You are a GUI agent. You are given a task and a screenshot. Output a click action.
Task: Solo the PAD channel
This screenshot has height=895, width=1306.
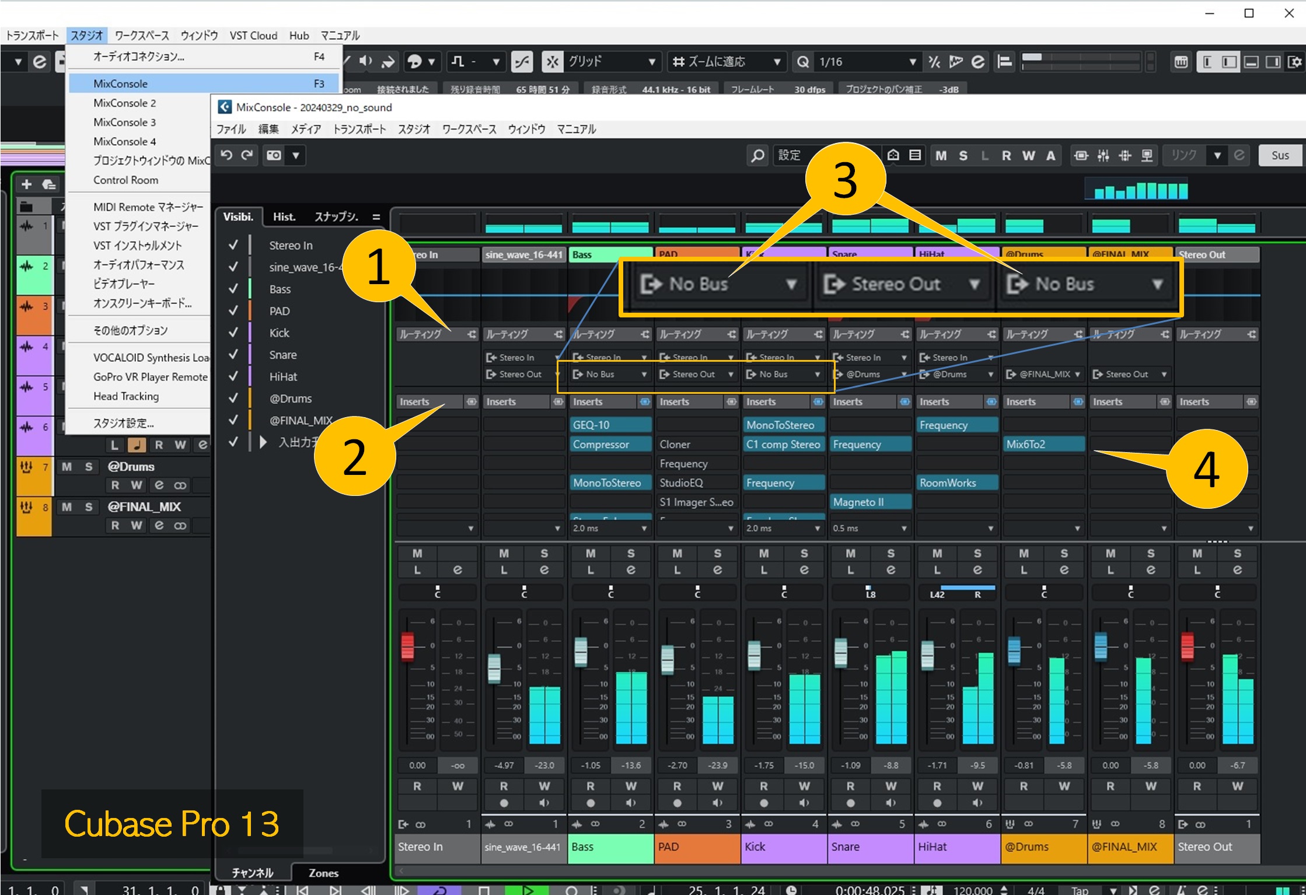coord(717,553)
